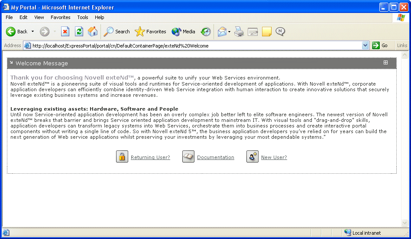Open the Edit menu
Image resolution: width=411 pixels, height=239 pixels.
[x=23, y=17]
